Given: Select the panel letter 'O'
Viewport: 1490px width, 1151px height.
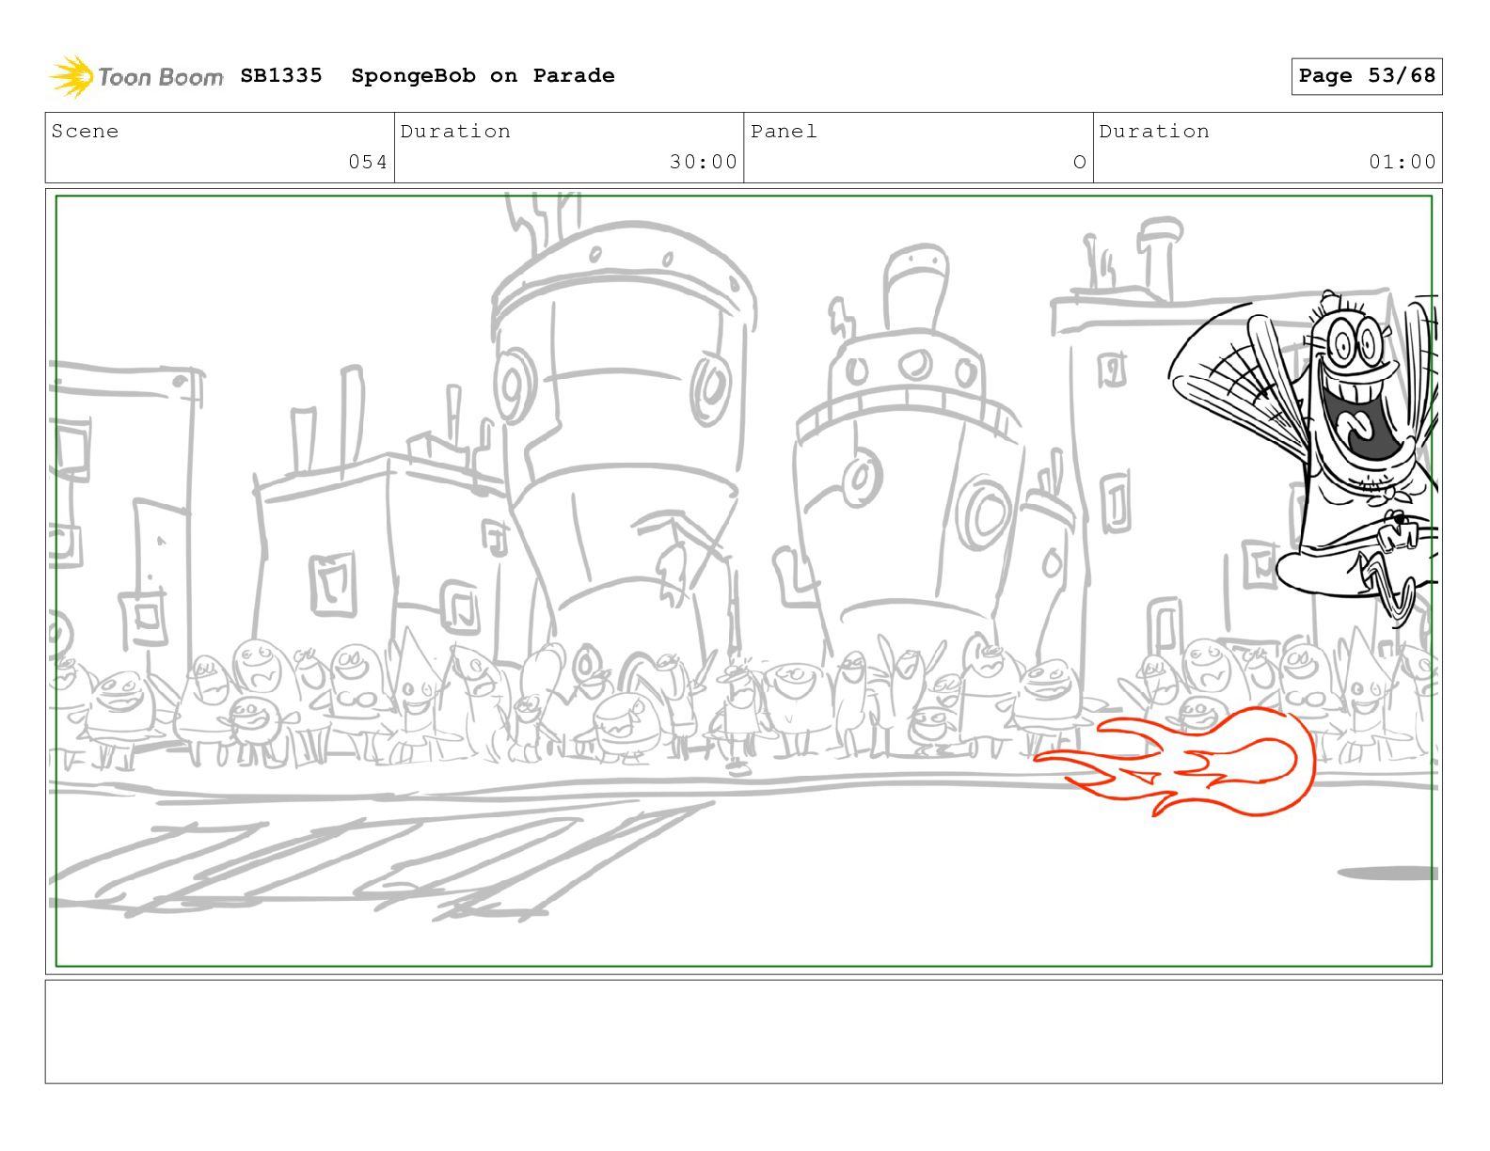Looking at the screenshot, I should [x=1080, y=162].
